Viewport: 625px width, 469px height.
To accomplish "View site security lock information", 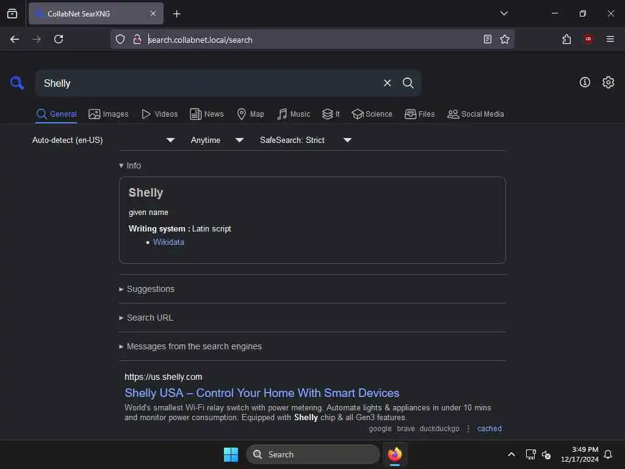I will (137, 39).
